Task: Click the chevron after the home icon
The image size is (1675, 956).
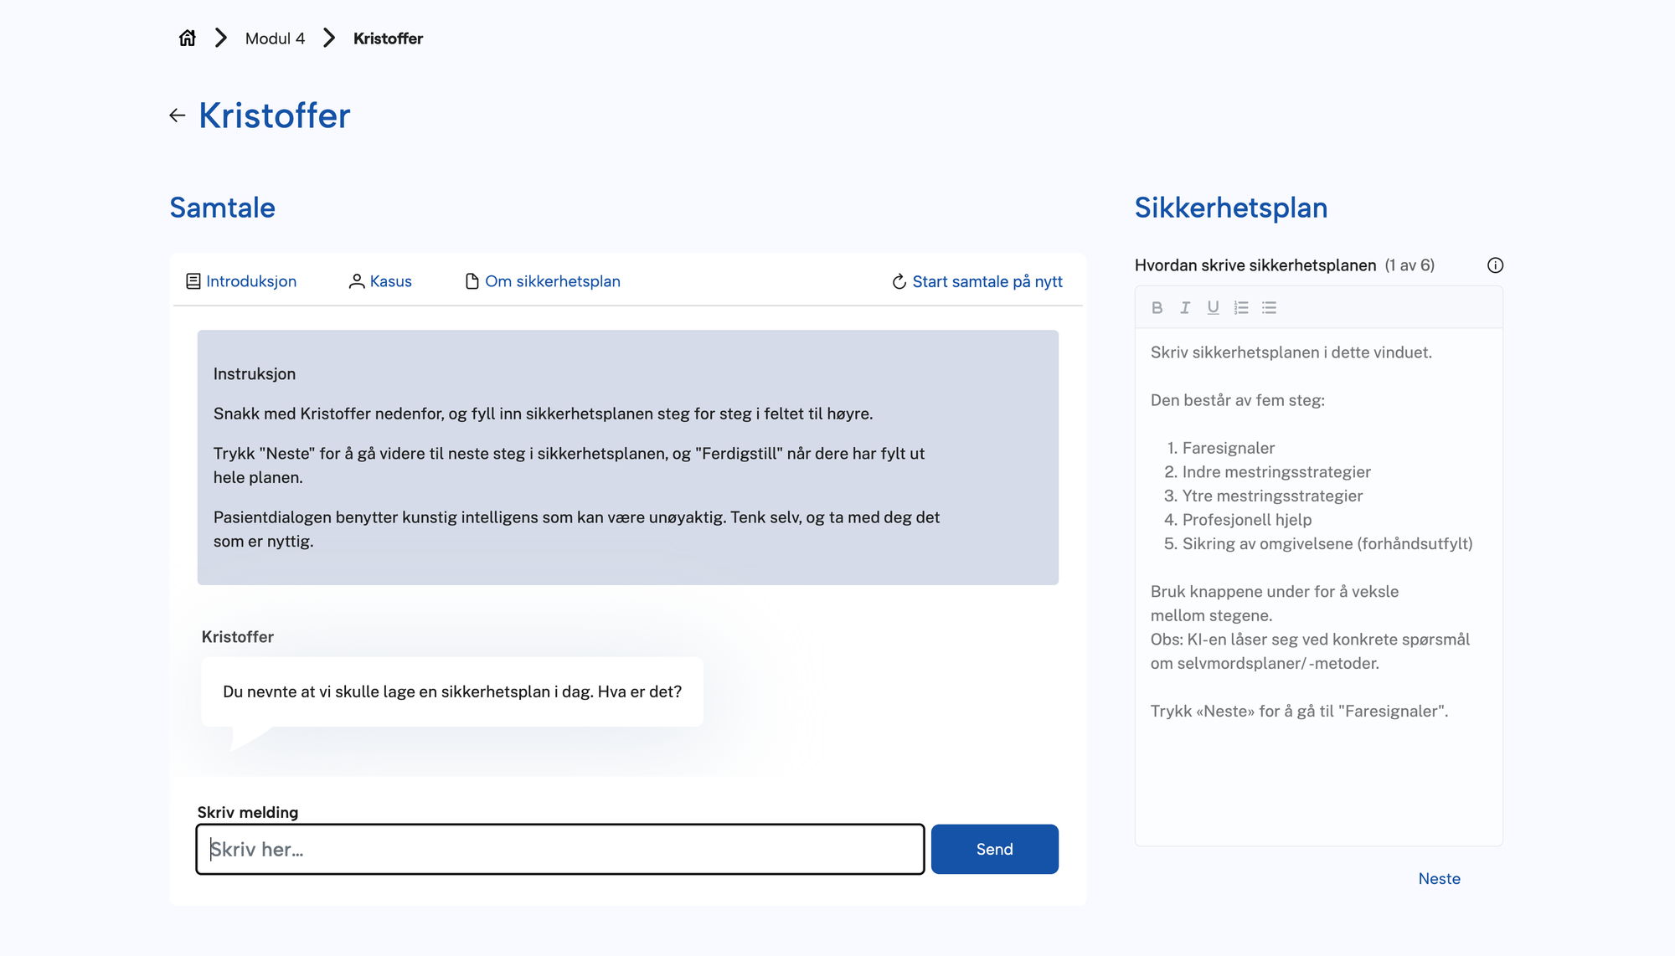Action: (221, 39)
